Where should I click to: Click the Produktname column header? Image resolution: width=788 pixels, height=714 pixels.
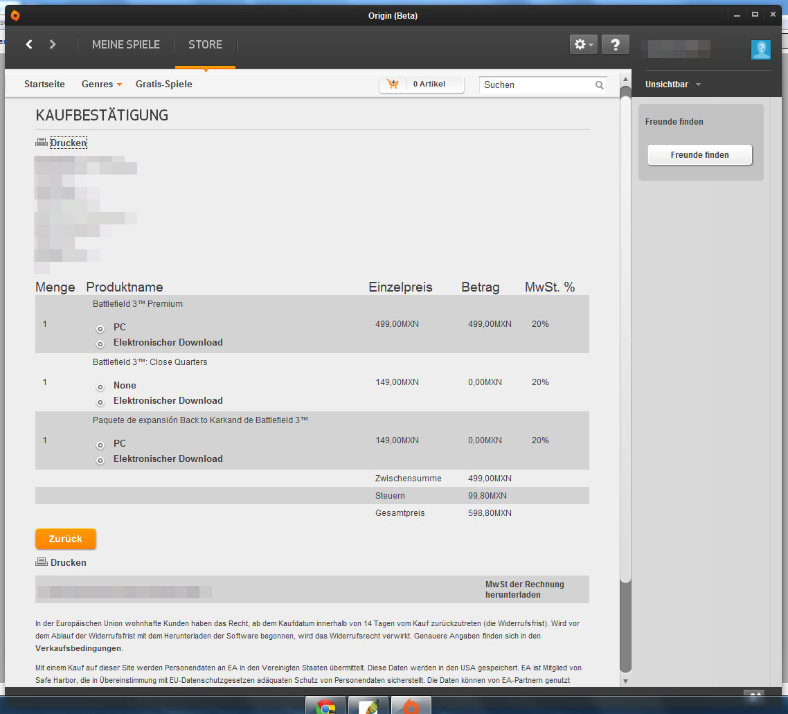coord(124,287)
